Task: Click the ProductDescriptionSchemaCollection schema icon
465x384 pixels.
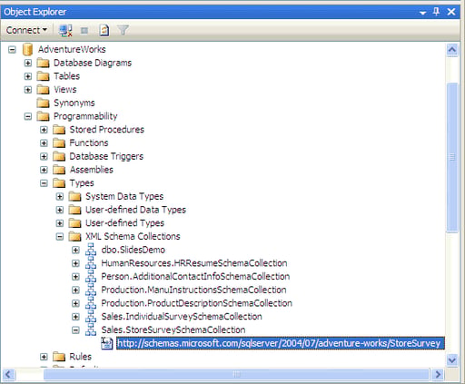Action: [91, 303]
